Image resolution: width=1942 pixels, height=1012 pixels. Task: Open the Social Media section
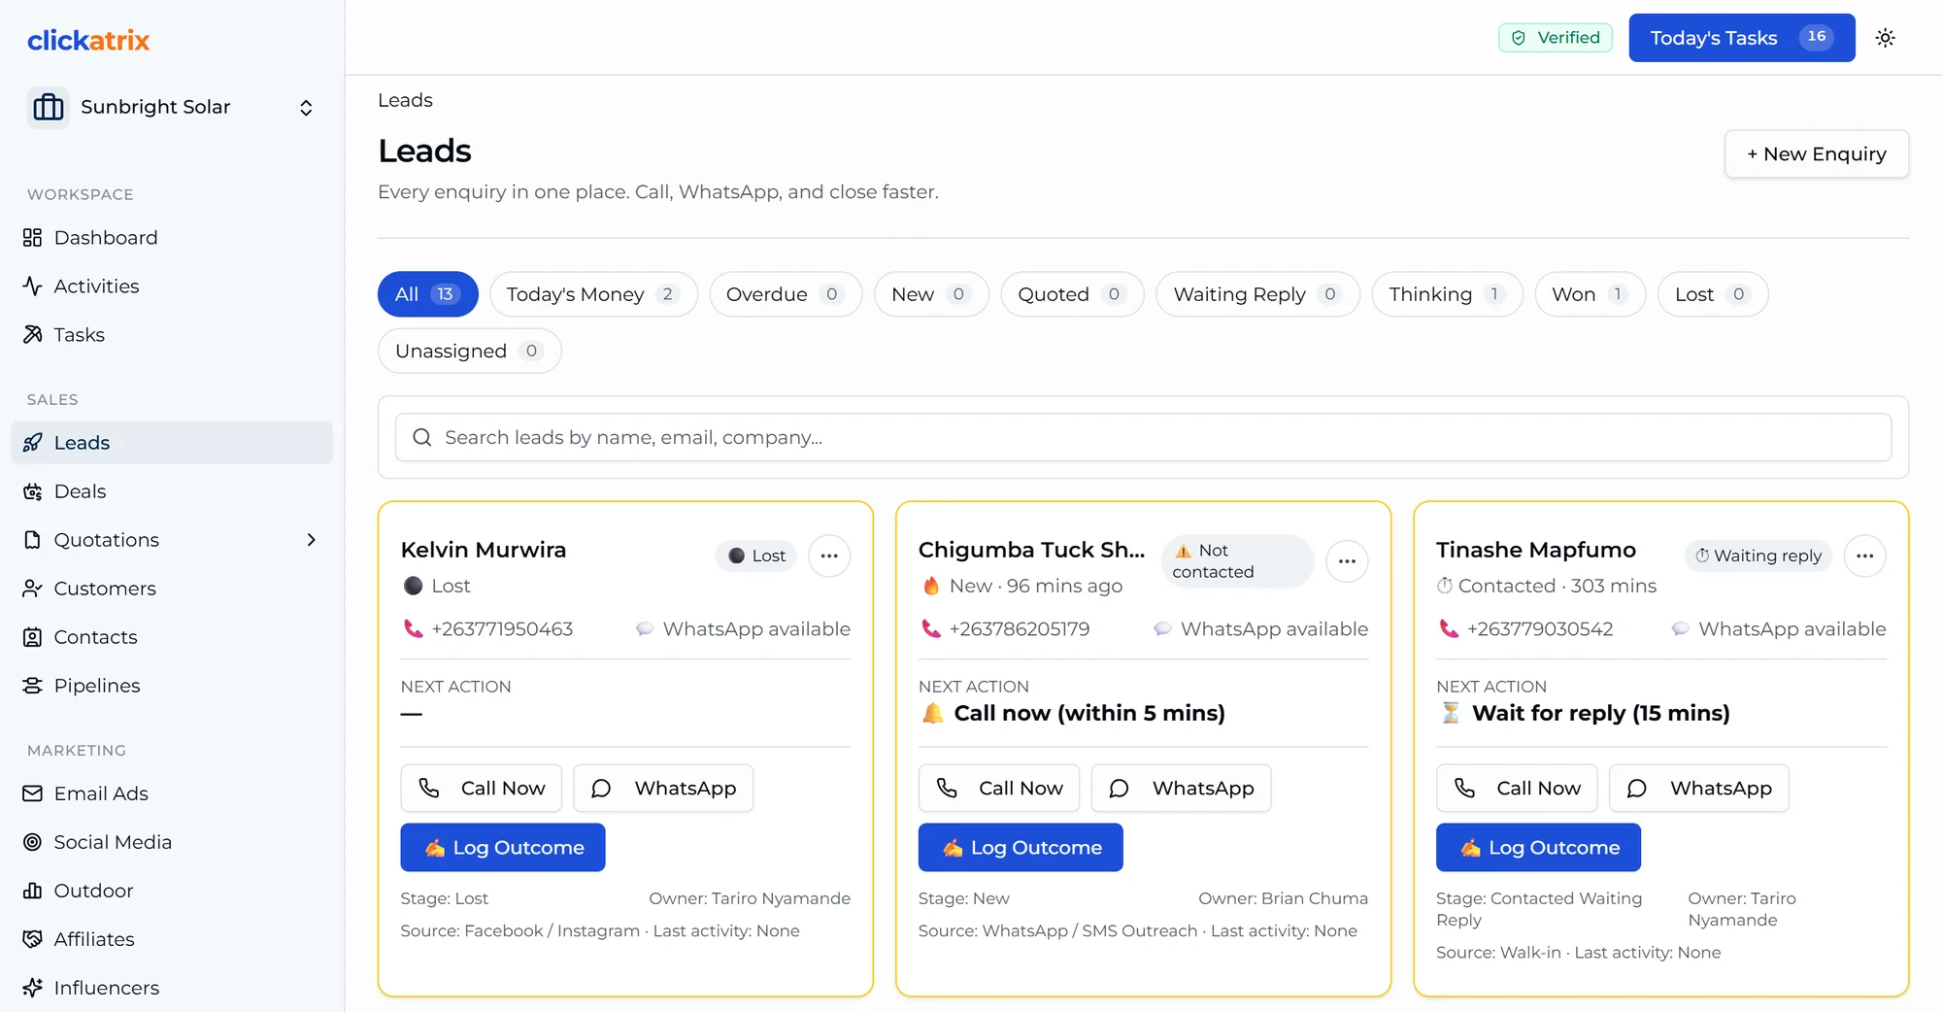pyautogui.click(x=172, y=842)
